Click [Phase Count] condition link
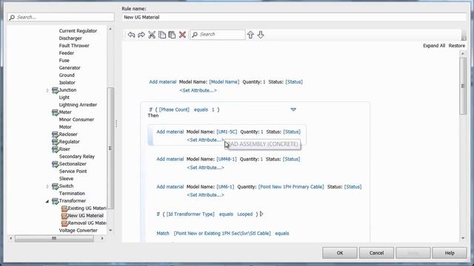This screenshot has width=474, height=266. coord(174,109)
